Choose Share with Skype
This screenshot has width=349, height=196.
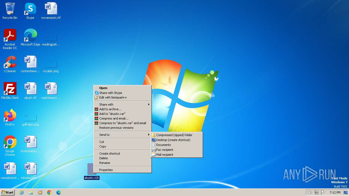pyautogui.click(x=122, y=93)
